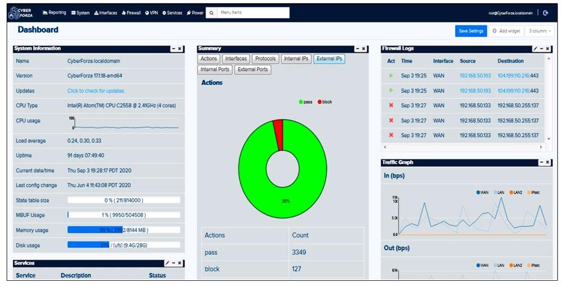Toggle WAN series in the Out (bps) legend
561x287 pixels.
click(x=482, y=266)
